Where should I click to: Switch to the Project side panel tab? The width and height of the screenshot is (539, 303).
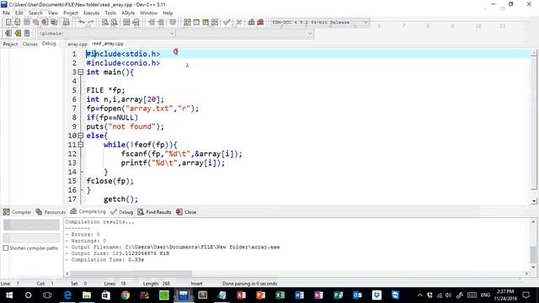click(x=10, y=44)
